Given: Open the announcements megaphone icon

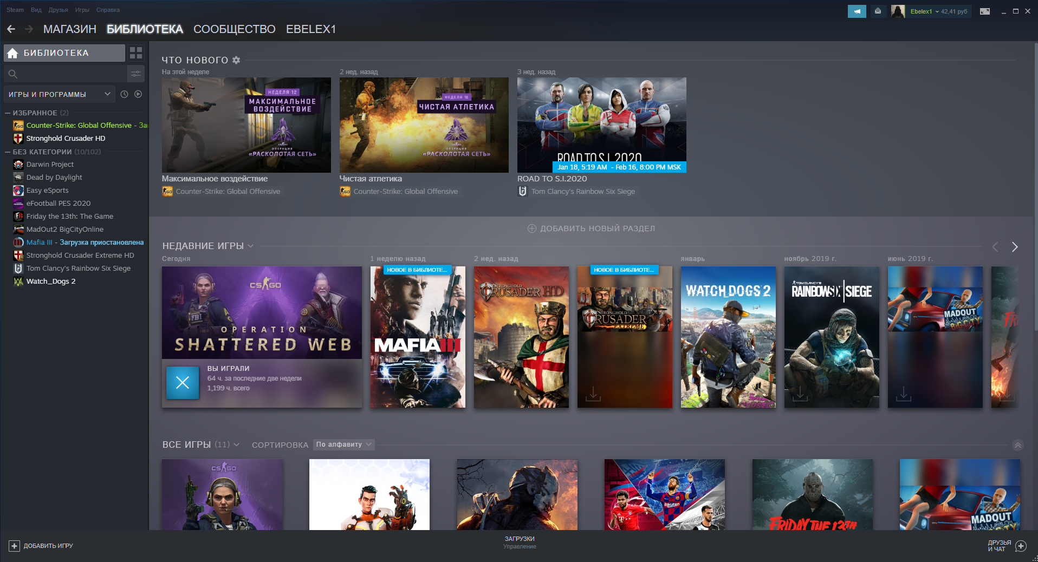Looking at the screenshot, I should coord(857,11).
